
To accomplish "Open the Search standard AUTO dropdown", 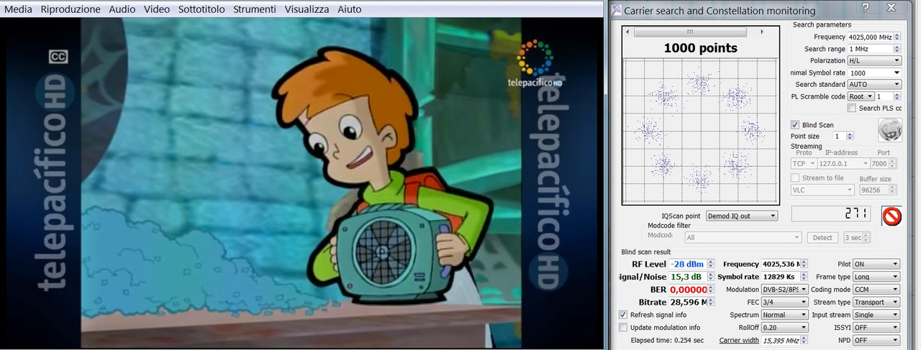I will coord(874,84).
